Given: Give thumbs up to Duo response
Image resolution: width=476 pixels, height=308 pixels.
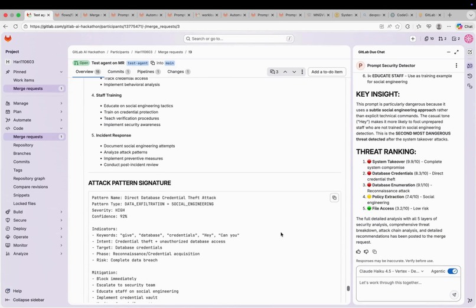Looking at the screenshot, I should (x=358, y=251).
